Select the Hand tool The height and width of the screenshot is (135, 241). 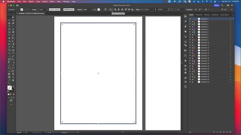pyautogui.click(x=13, y=80)
